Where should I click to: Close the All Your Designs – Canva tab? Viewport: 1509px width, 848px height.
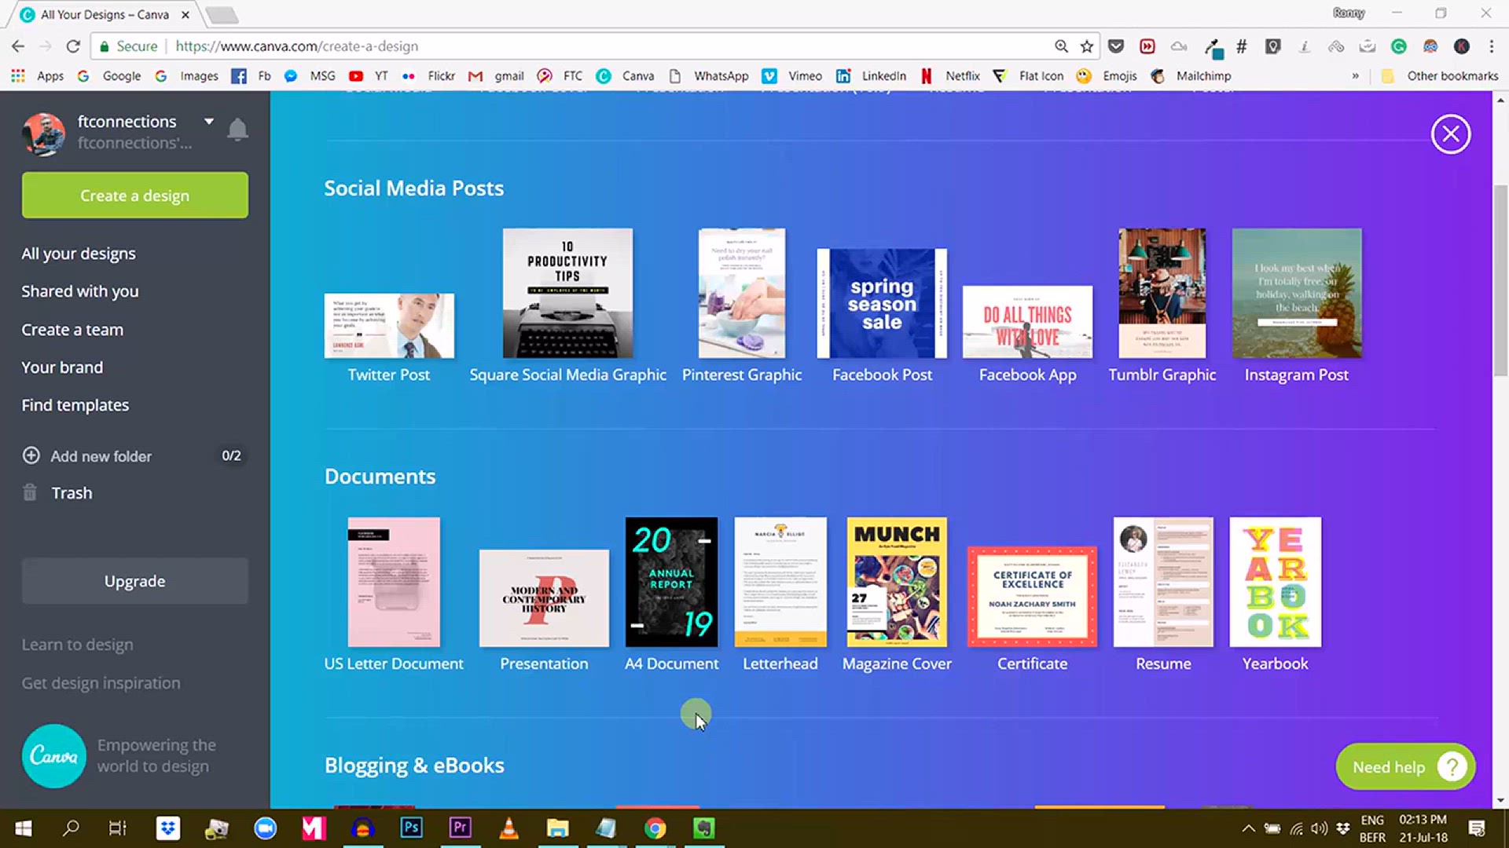(185, 15)
